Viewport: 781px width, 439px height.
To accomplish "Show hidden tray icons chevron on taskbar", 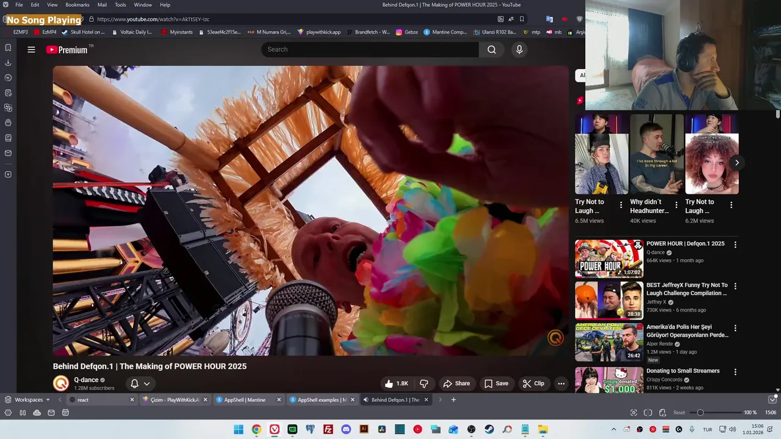I will pos(613,429).
